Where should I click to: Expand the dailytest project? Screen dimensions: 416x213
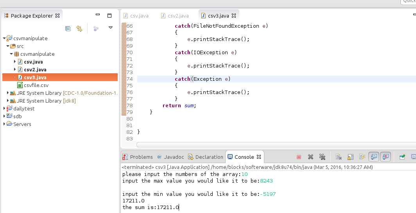pyautogui.click(x=4, y=108)
